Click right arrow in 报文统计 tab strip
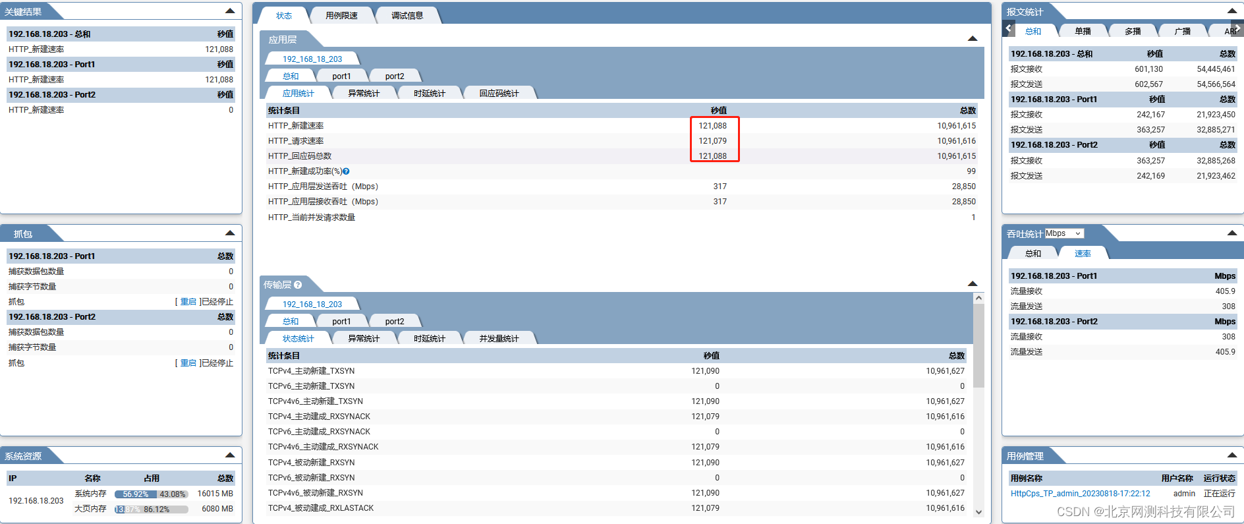Viewport: 1244px width, 524px height. [1237, 28]
